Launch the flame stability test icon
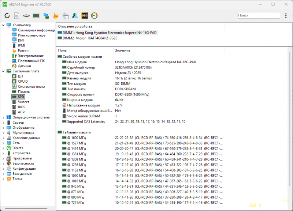The width and height of the screenshot is (293, 211). click(x=56, y=16)
